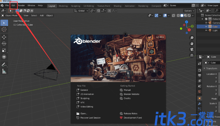Open the Particles properties tab icon
220x126 pixels.
click(x=200, y=109)
